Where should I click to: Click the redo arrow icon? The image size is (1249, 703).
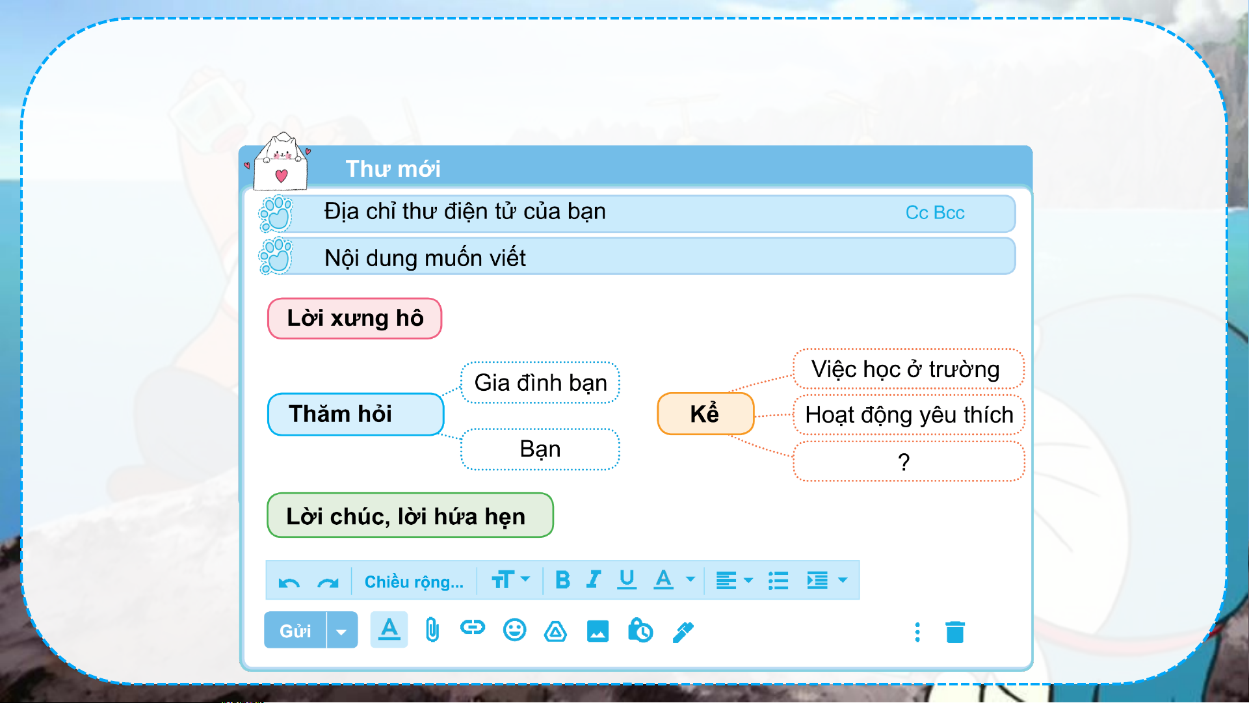pos(328,582)
